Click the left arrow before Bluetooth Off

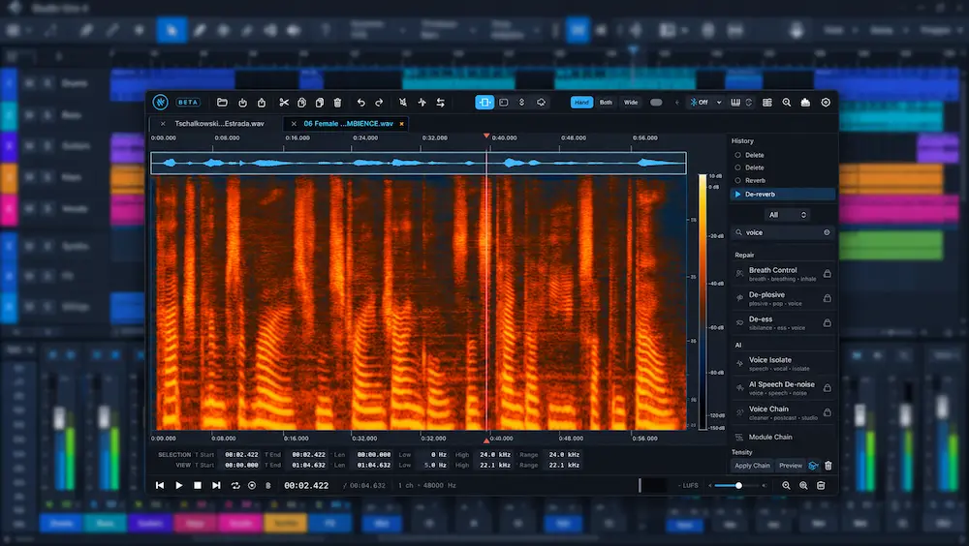click(x=676, y=103)
